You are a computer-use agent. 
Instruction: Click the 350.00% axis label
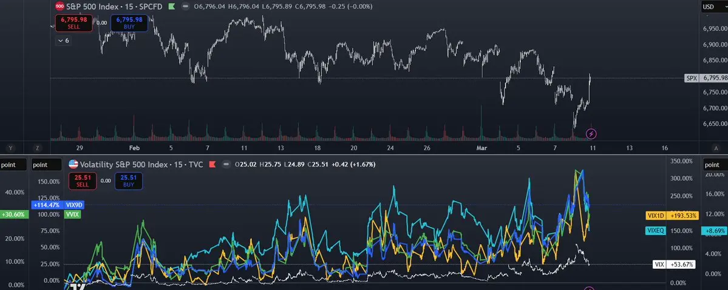[682, 161]
